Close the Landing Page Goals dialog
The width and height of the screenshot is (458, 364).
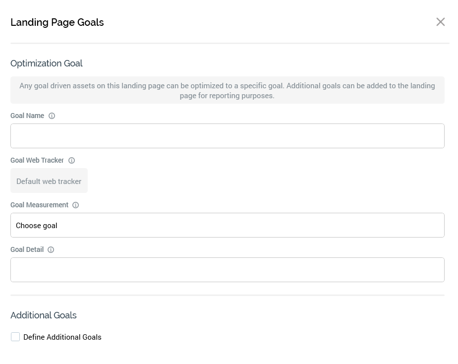[440, 22]
